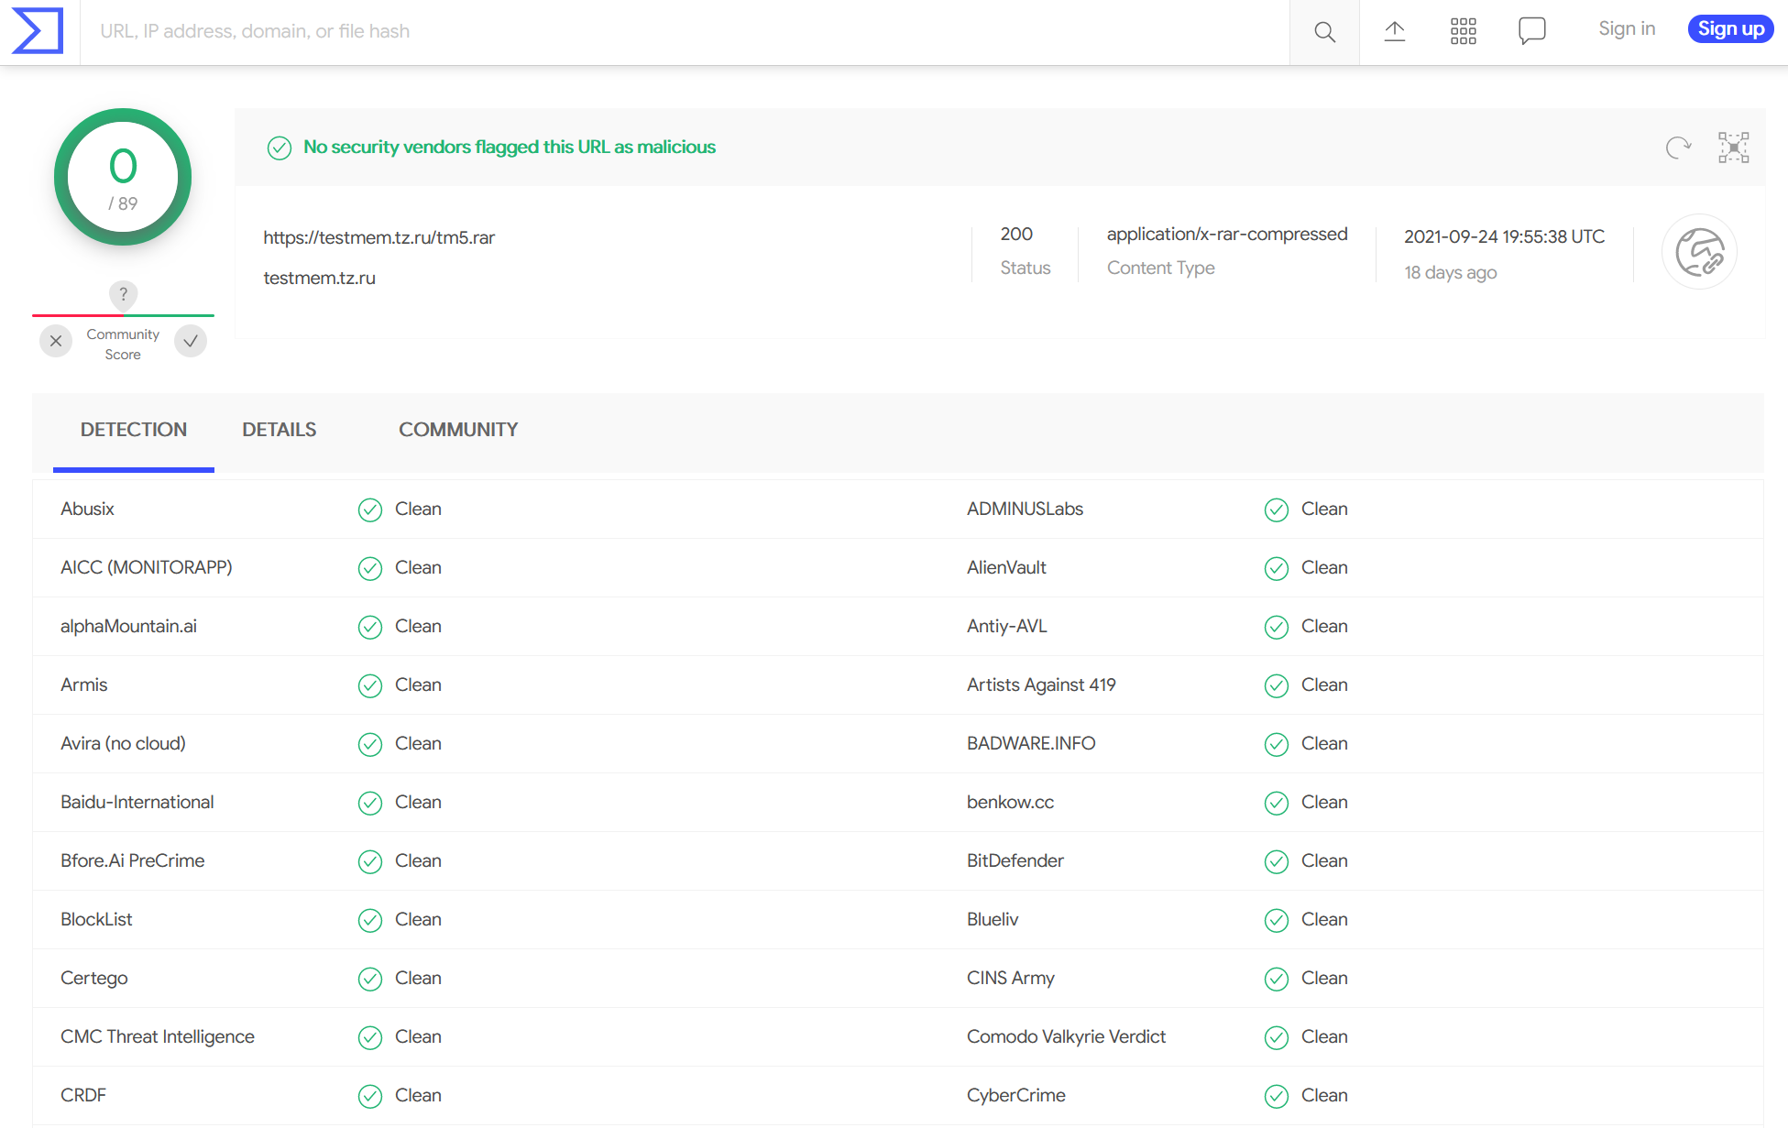The width and height of the screenshot is (1788, 1128).
Task: Click the BitDefender clean check icon
Action: click(1277, 861)
